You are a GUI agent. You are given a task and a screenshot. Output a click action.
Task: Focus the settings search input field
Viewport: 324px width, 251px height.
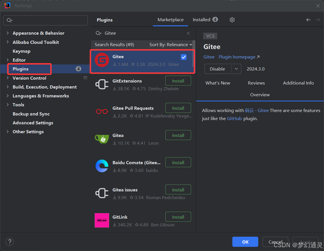[45, 20]
